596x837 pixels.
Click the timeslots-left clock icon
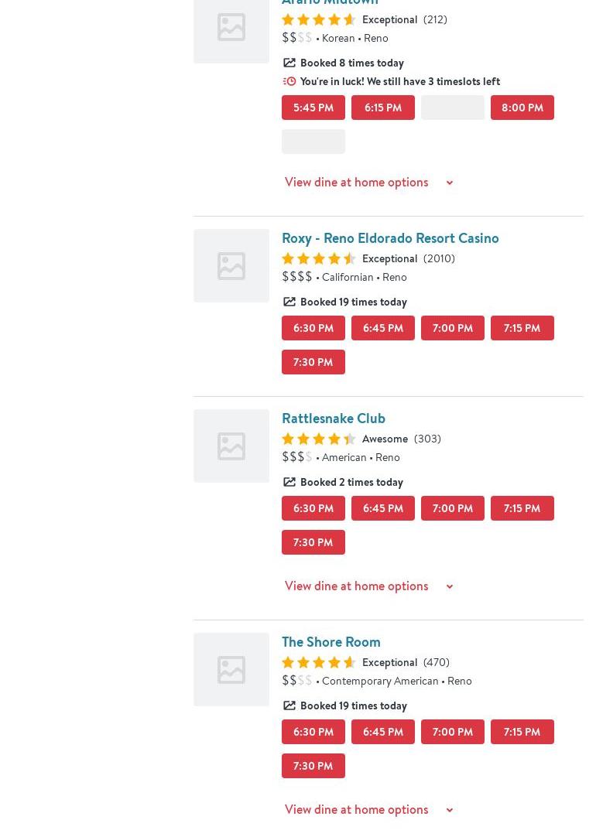(x=289, y=81)
